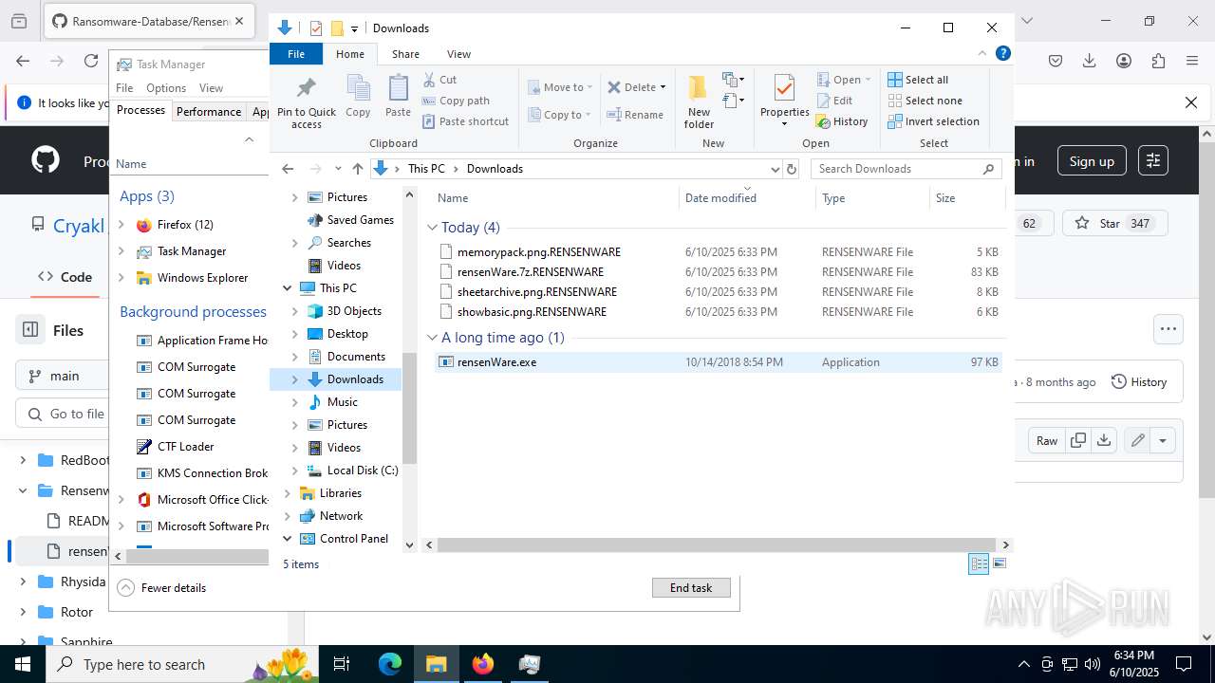Viewport: 1215px width, 683px height.
Task: Refresh the Downloads folder view
Action: tap(792, 169)
